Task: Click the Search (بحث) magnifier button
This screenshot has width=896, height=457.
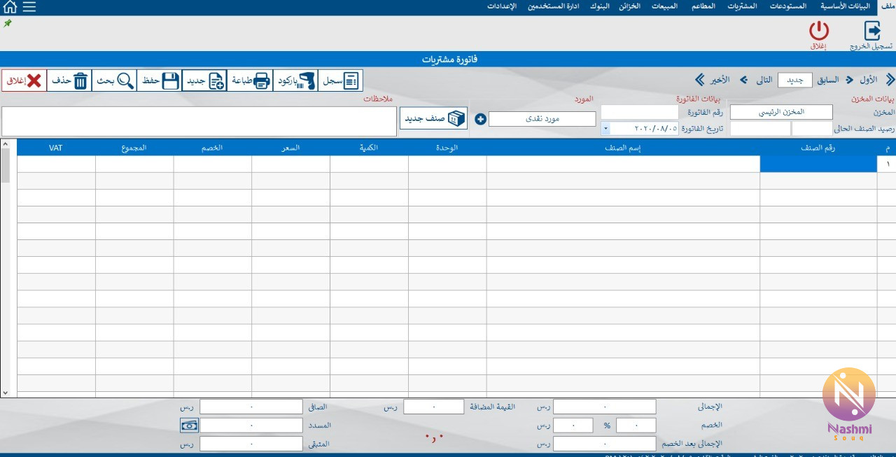Action: point(115,80)
